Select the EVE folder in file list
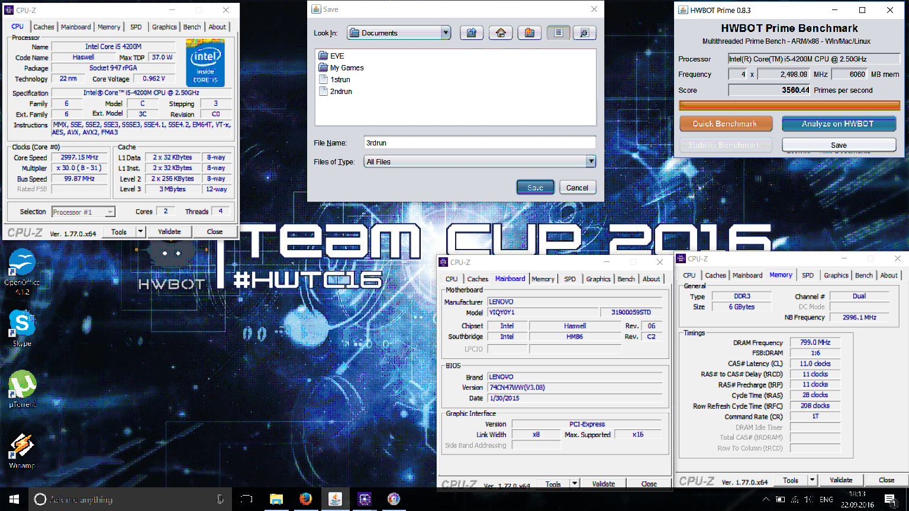 point(331,56)
